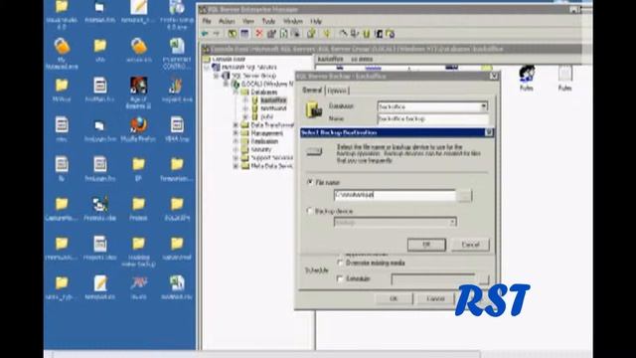The height and width of the screenshot is (358, 636).
Task: Open the Action menu
Action: pyautogui.click(x=227, y=21)
